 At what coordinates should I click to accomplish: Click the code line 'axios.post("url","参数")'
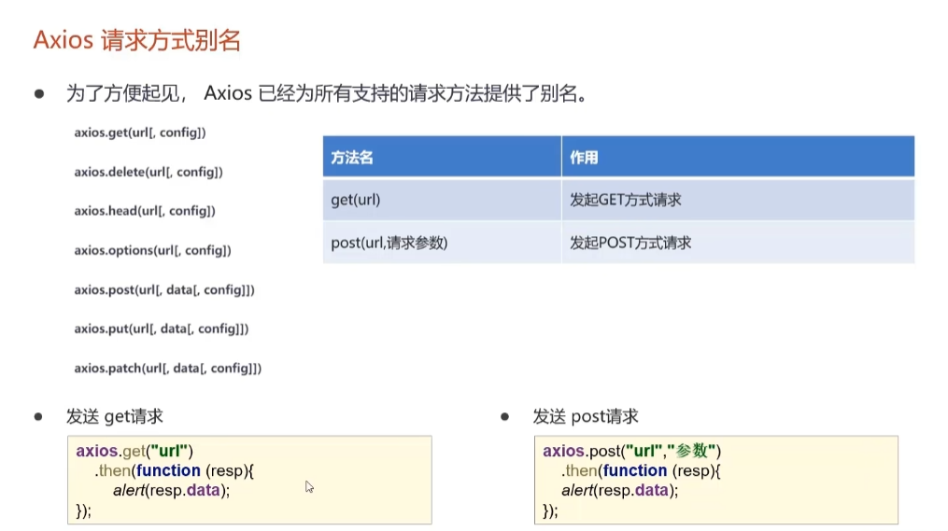point(631,451)
